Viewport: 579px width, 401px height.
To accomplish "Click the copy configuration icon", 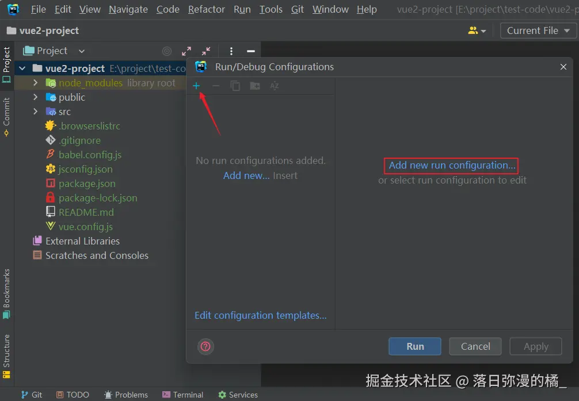I will (235, 85).
